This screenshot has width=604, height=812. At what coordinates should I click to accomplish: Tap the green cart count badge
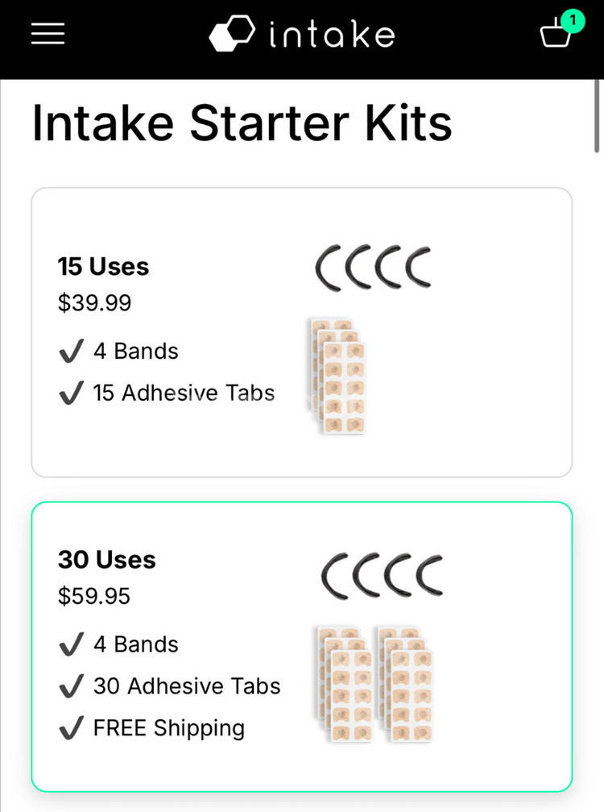(573, 21)
